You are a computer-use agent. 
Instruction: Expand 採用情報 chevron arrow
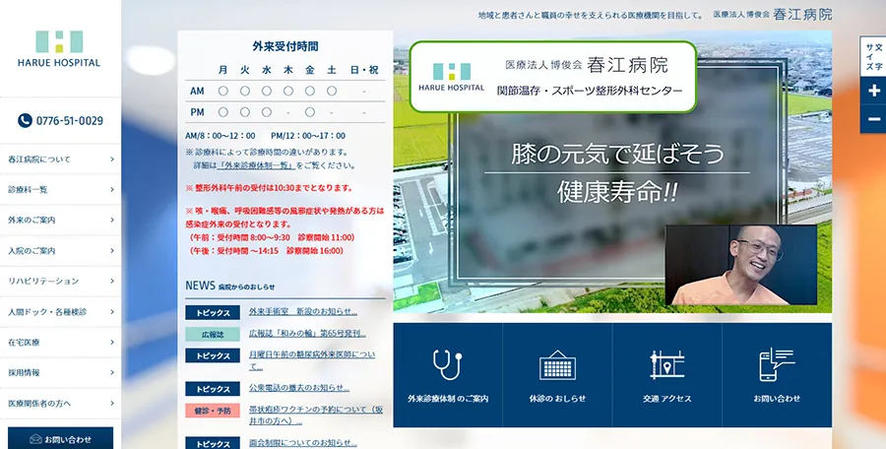pos(112,372)
